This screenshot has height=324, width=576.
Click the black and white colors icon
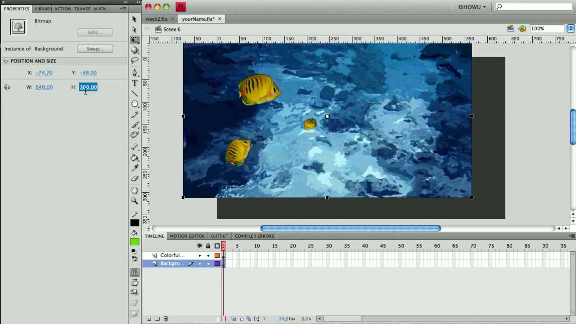134,251
